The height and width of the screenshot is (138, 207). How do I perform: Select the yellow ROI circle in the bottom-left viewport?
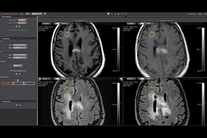point(67,90)
